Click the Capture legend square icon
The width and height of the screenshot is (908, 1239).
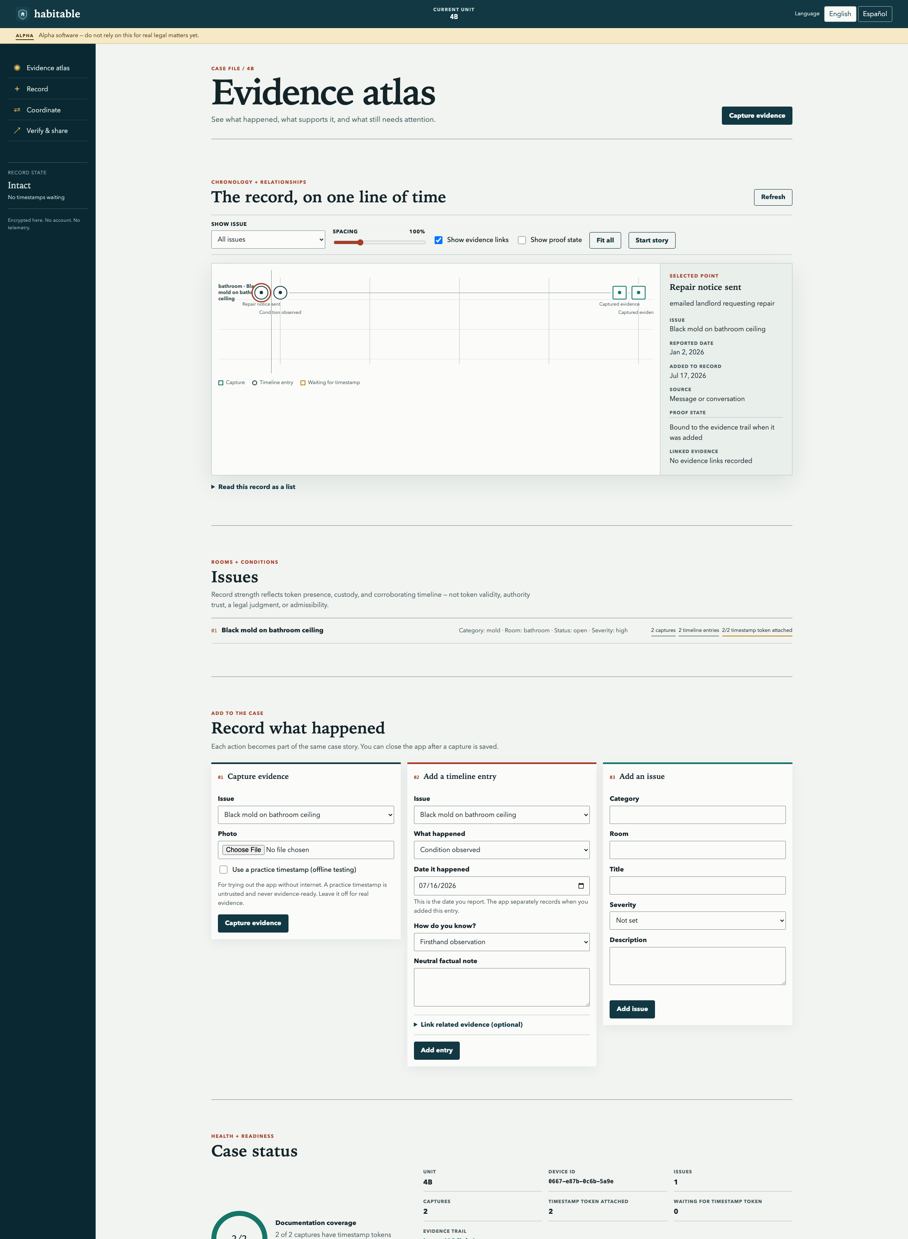tap(221, 383)
